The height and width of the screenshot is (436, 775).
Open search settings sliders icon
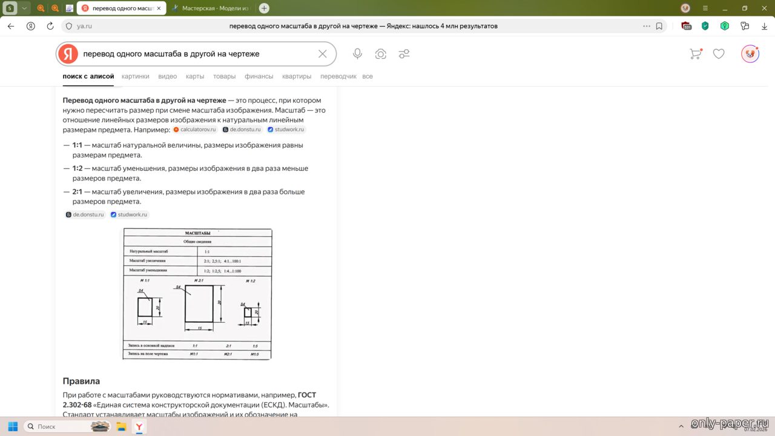coord(404,54)
